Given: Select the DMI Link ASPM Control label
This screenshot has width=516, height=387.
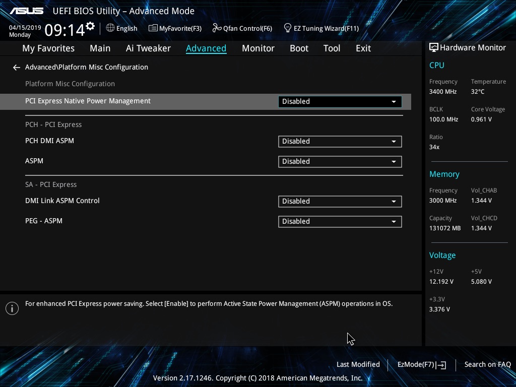Looking at the screenshot, I should [62, 201].
